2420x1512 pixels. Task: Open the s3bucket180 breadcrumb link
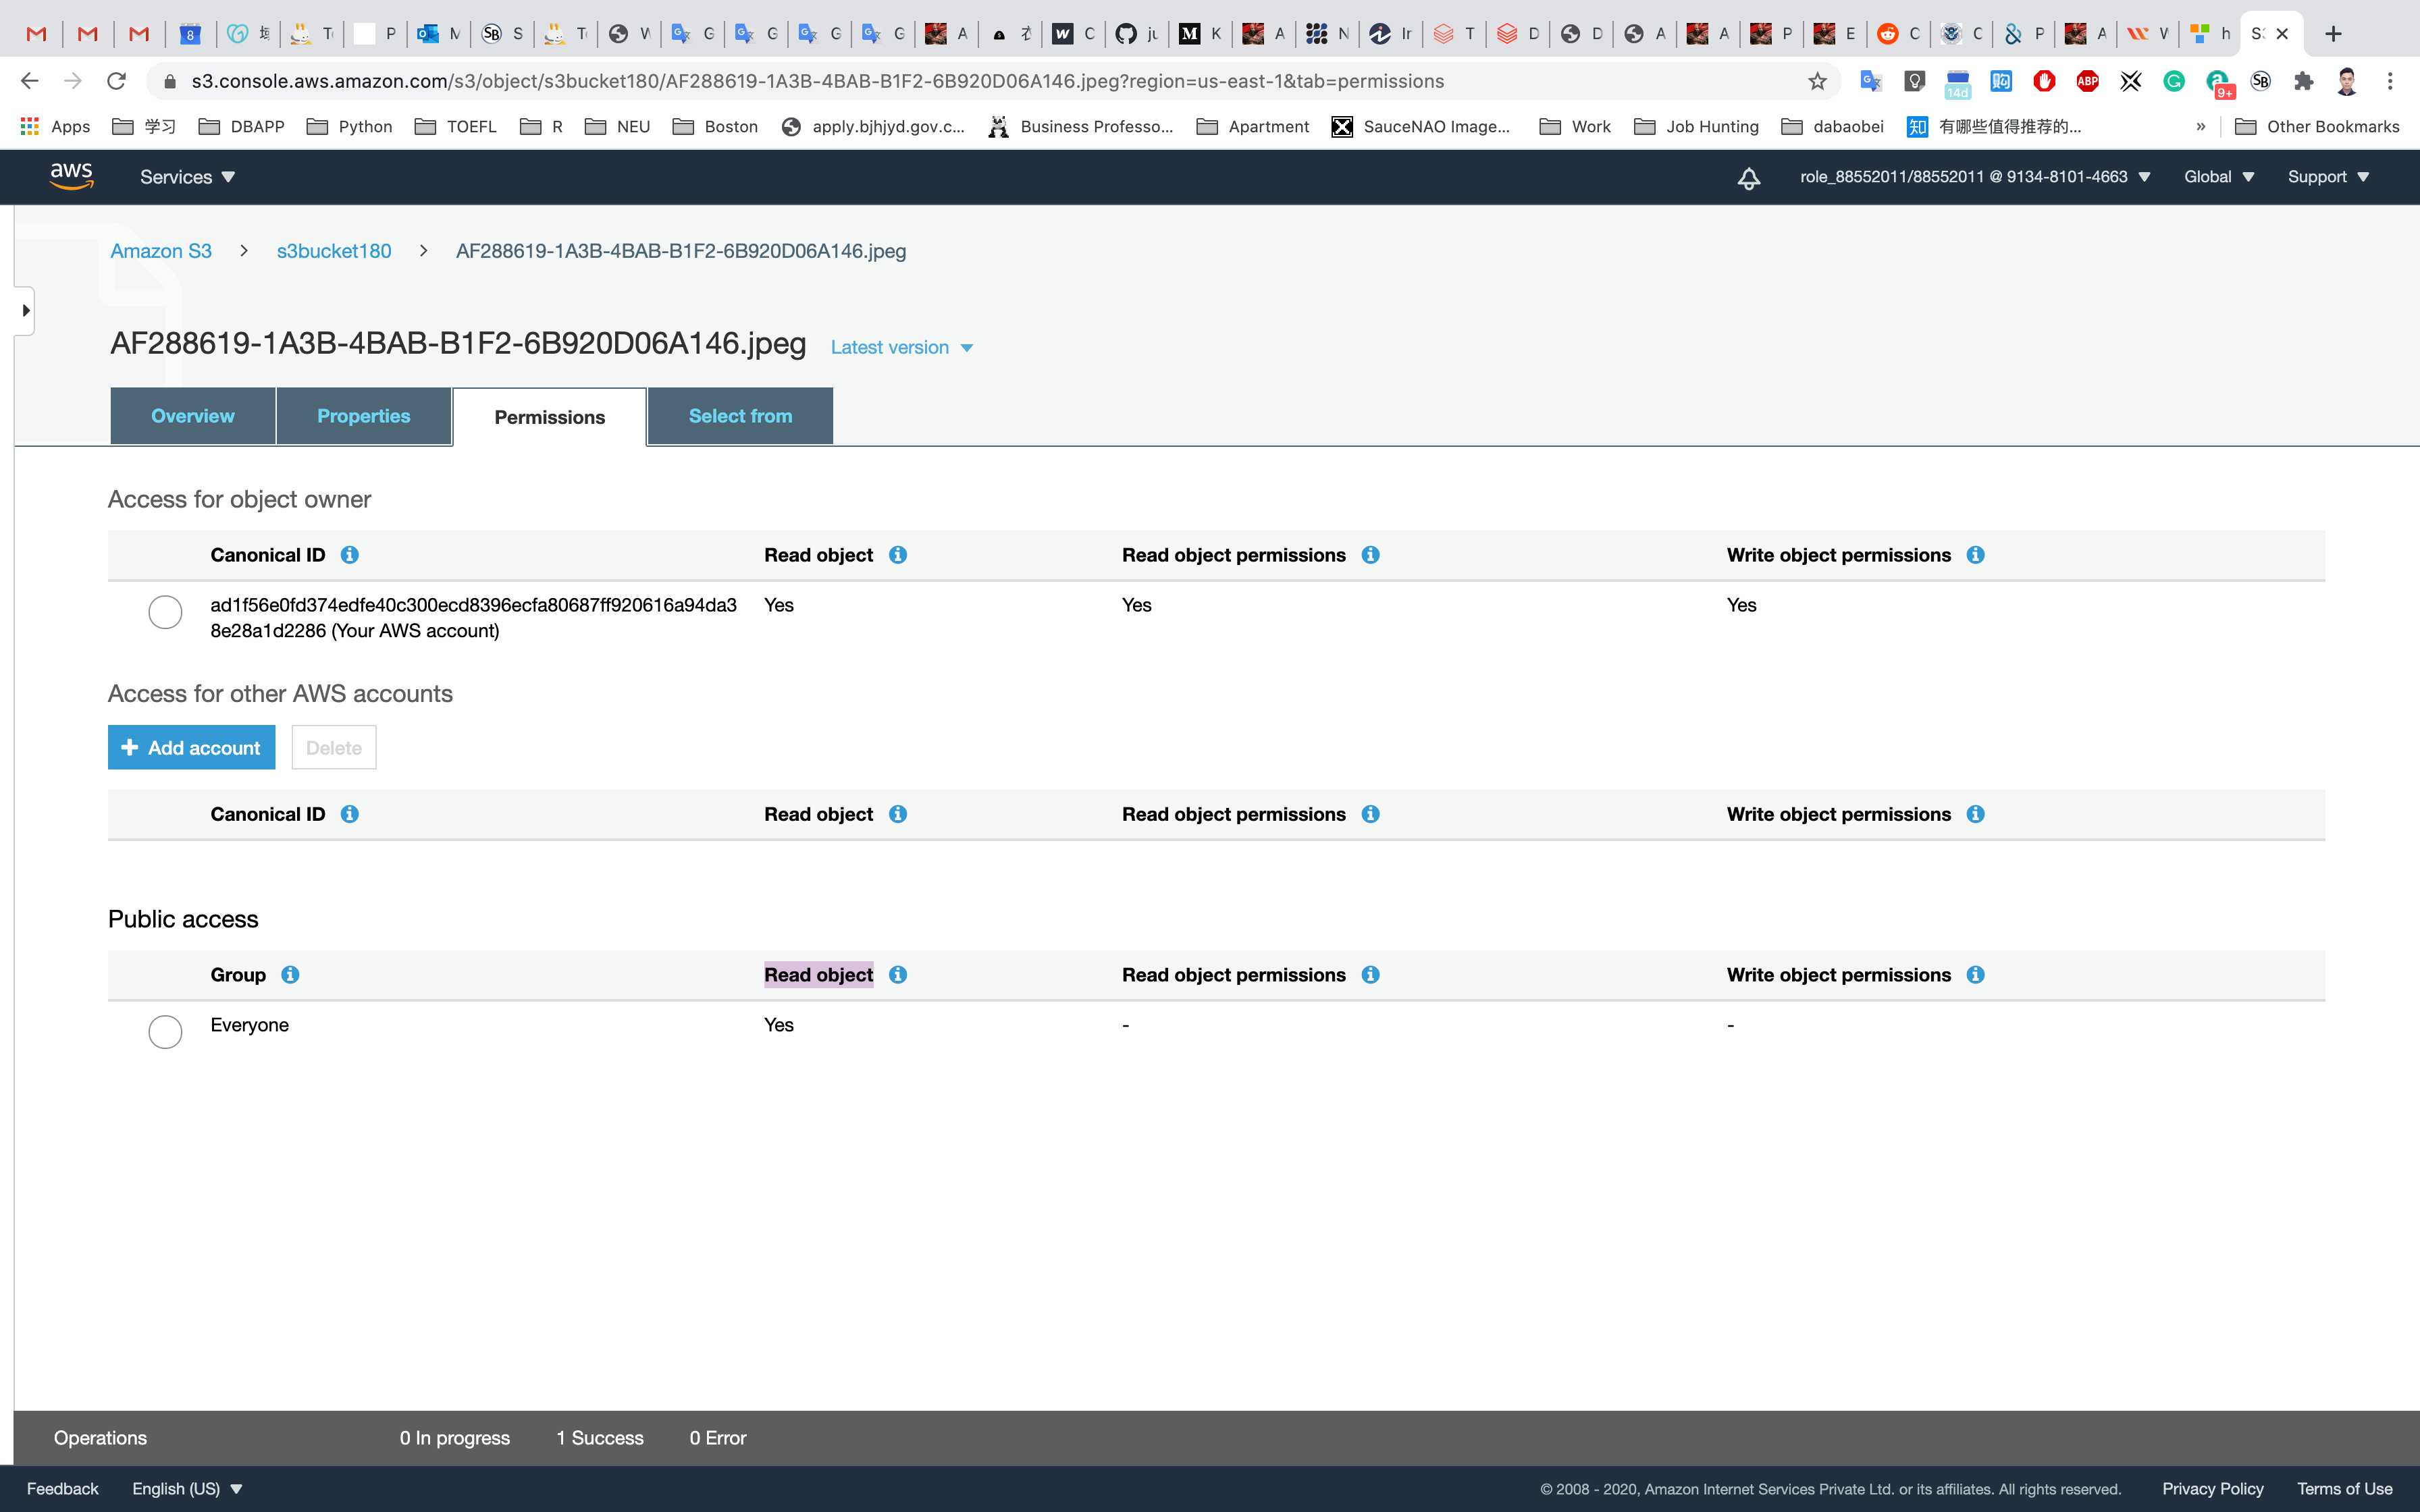333,251
